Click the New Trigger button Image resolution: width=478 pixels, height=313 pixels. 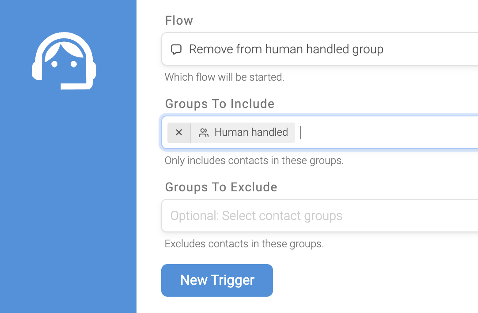217,280
